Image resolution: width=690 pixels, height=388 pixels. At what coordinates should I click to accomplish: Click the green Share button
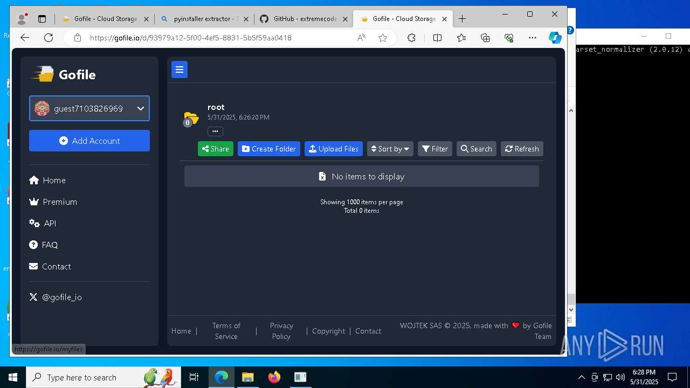pos(216,149)
